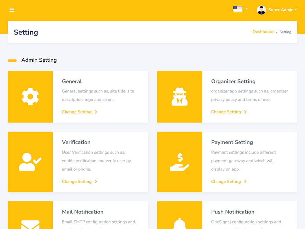Click the Mail Notification envelope icon
This screenshot has width=305, height=229.
[30, 224]
